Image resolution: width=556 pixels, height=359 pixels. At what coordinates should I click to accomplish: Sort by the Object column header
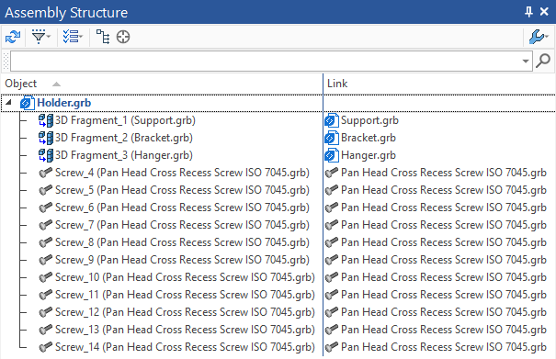tap(162, 84)
